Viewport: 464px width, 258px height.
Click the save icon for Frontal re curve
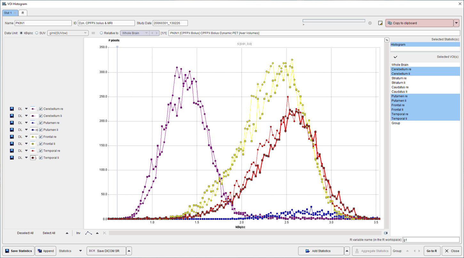12,137
